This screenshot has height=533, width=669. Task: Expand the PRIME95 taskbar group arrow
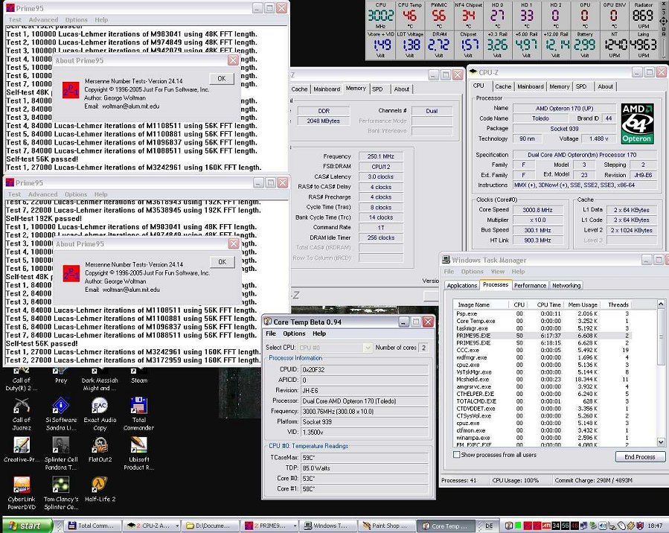tap(295, 526)
